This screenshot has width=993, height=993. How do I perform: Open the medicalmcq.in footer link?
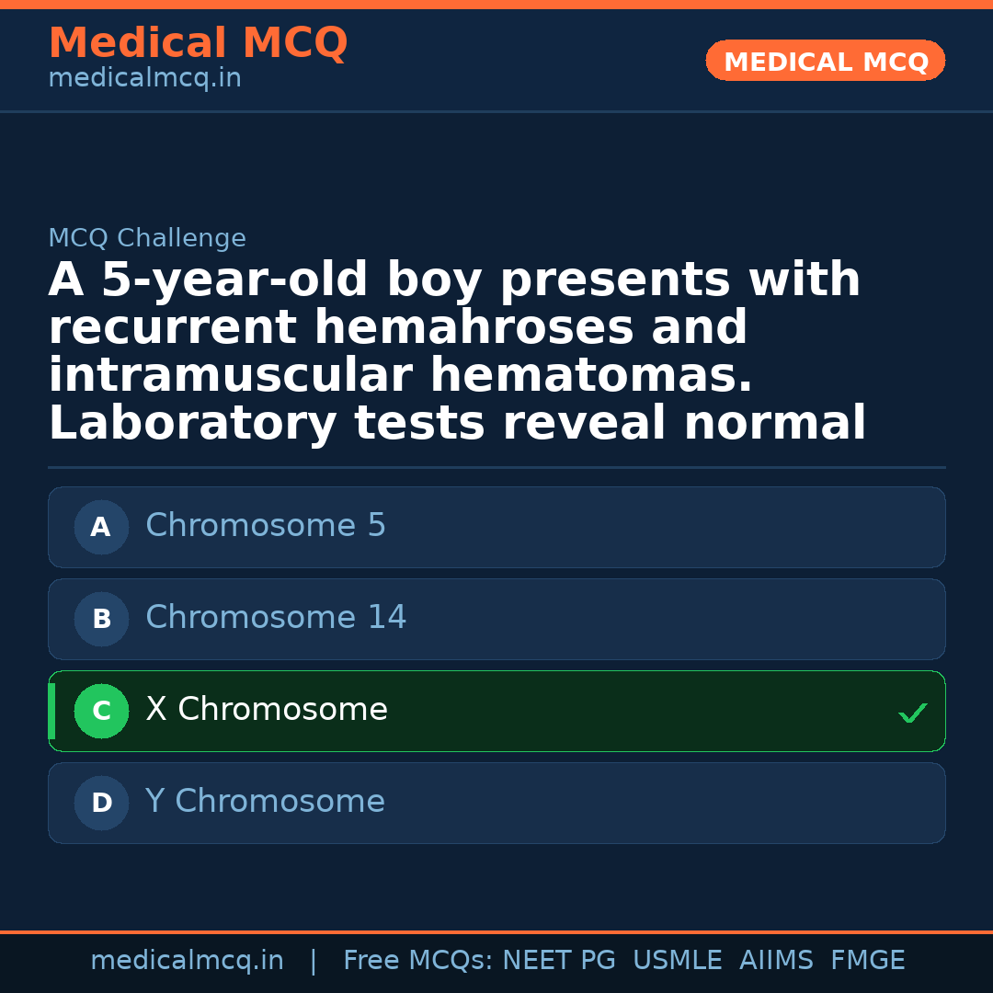click(187, 961)
